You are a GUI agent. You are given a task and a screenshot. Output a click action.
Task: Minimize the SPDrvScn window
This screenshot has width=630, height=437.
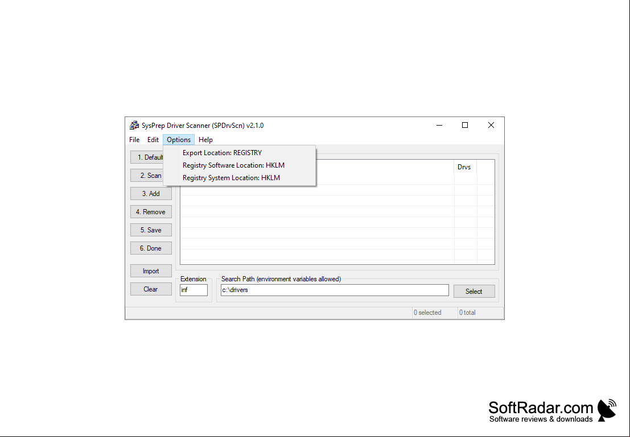439,125
